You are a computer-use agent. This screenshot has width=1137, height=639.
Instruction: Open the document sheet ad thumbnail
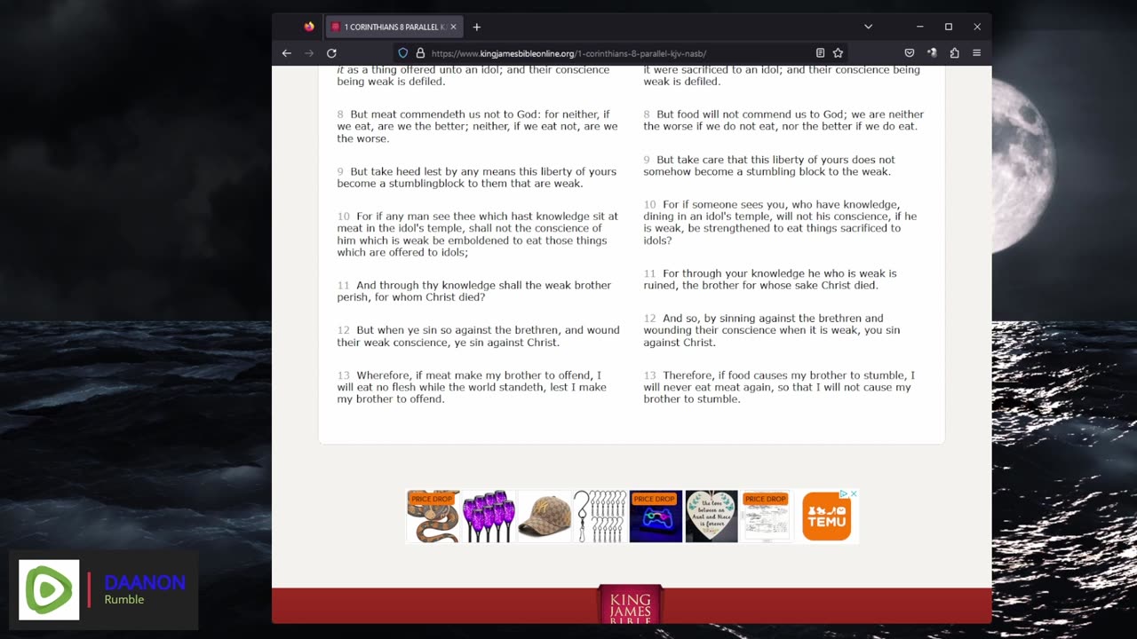(x=766, y=516)
